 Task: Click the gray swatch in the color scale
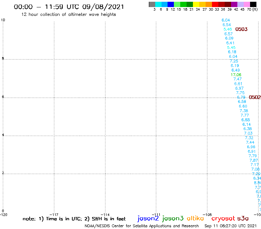click(x=152, y=4)
